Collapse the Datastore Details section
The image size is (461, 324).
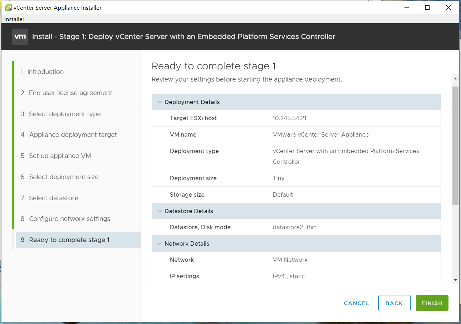pyautogui.click(x=160, y=211)
